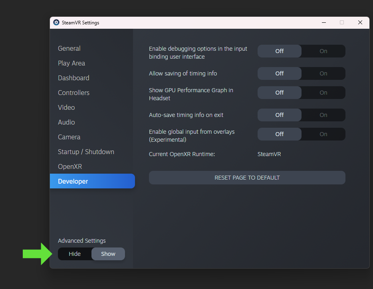Click the Current OpenXR Runtime label
The image size is (373, 289).
pos(182,154)
